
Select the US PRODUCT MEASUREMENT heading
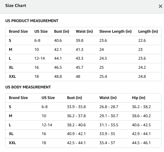pos(32,21)
